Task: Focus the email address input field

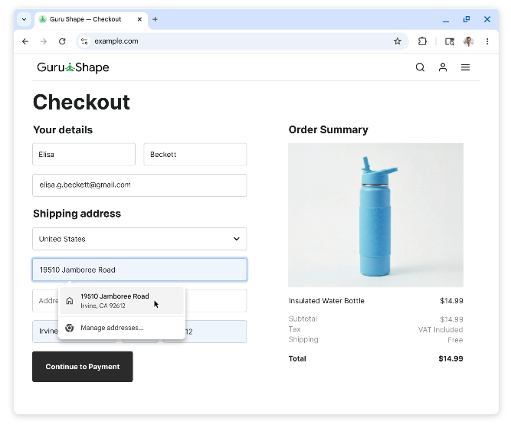Action: click(x=139, y=185)
